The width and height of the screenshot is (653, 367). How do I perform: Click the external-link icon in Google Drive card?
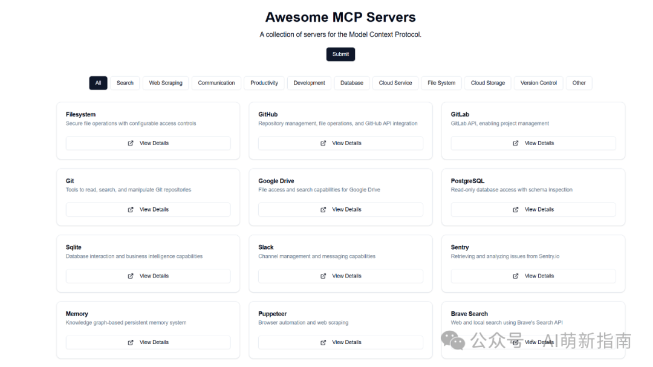point(323,210)
